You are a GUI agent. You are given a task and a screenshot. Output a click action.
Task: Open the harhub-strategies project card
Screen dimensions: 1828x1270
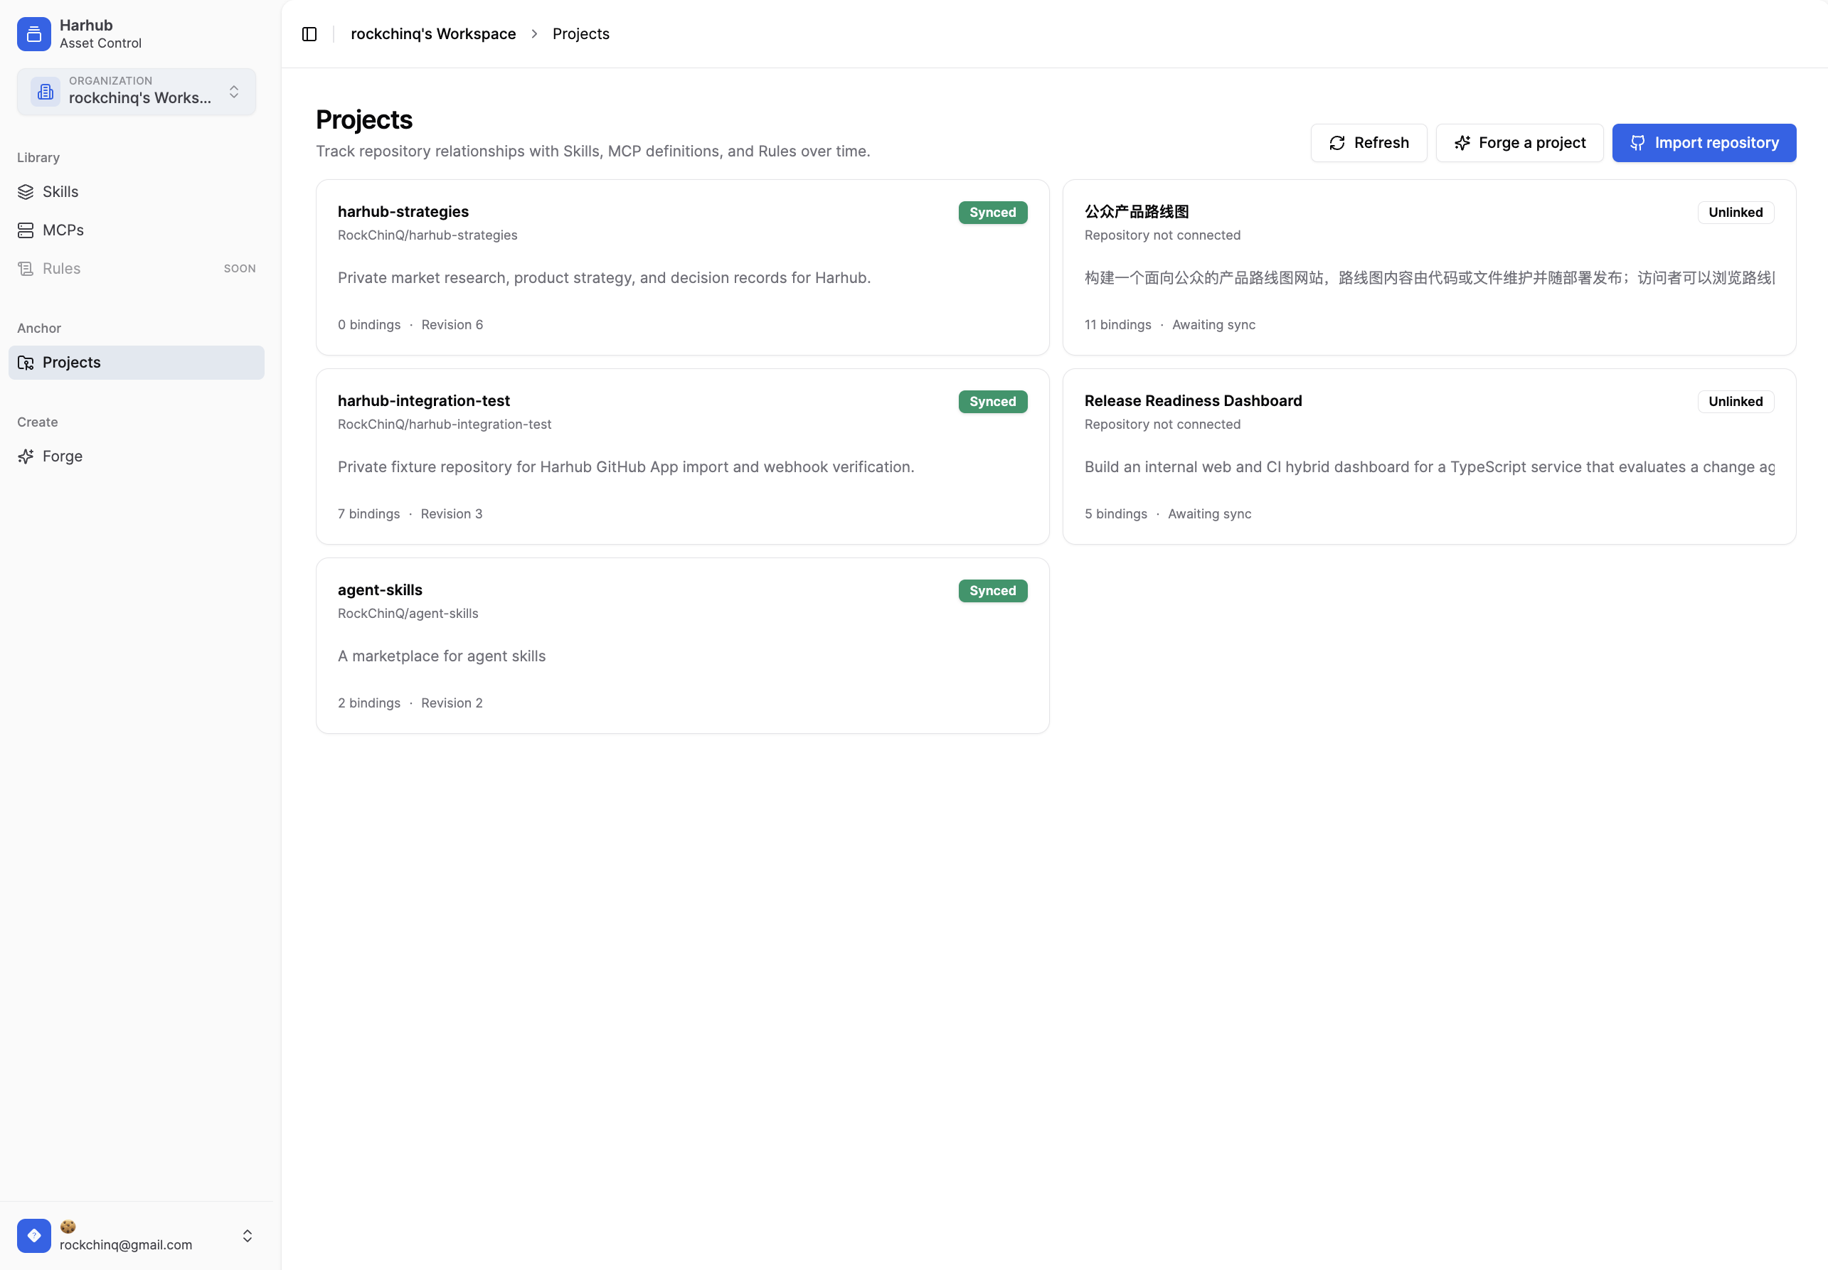point(682,267)
